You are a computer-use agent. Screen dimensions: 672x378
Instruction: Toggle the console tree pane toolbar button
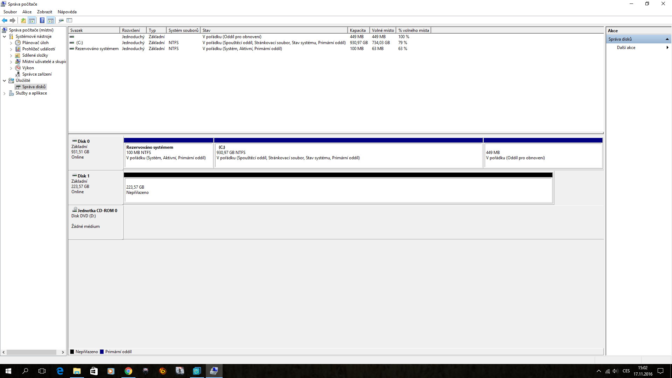[x=32, y=20]
